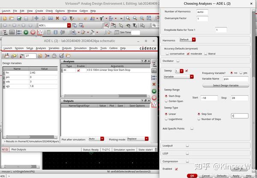Click the choose analyses icon in ADE L (2) side bar

point(154,64)
